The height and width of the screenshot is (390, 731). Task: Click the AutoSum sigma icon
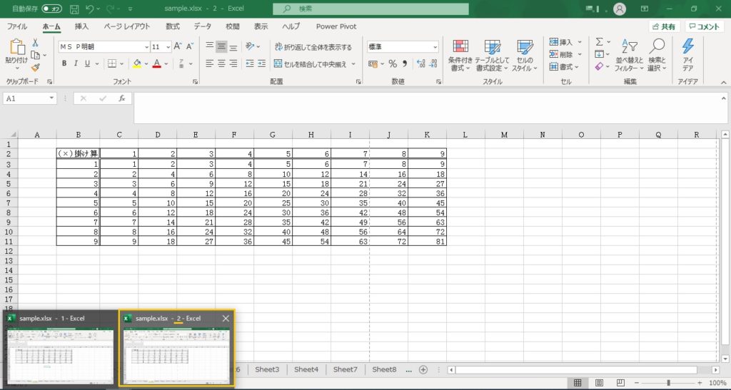(x=600, y=42)
